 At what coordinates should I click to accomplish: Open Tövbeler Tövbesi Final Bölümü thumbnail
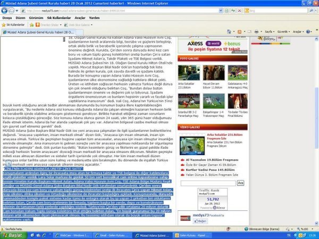point(238,101)
